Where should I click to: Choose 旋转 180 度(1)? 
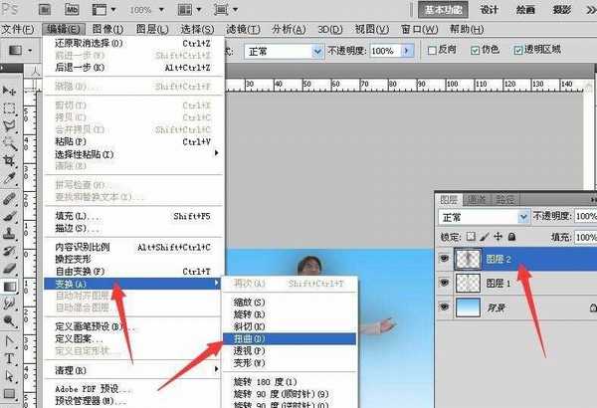[290, 382]
